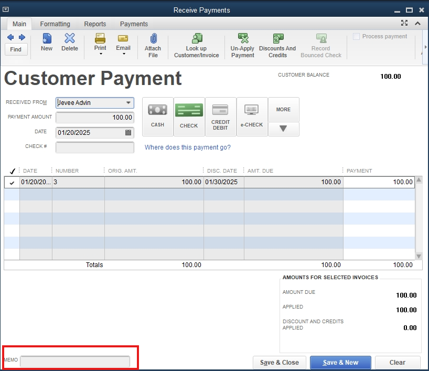Expand MORE payment methods arrow
Viewport: 429px width, 371px height.
pyautogui.click(x=283, y=129)
